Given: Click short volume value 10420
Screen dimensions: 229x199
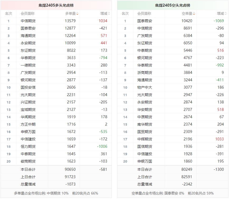Looking at the screenshot, I should tap(187, 21).
